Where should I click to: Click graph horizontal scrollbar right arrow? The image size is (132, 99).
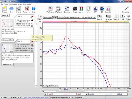click(x=128, y=91)
